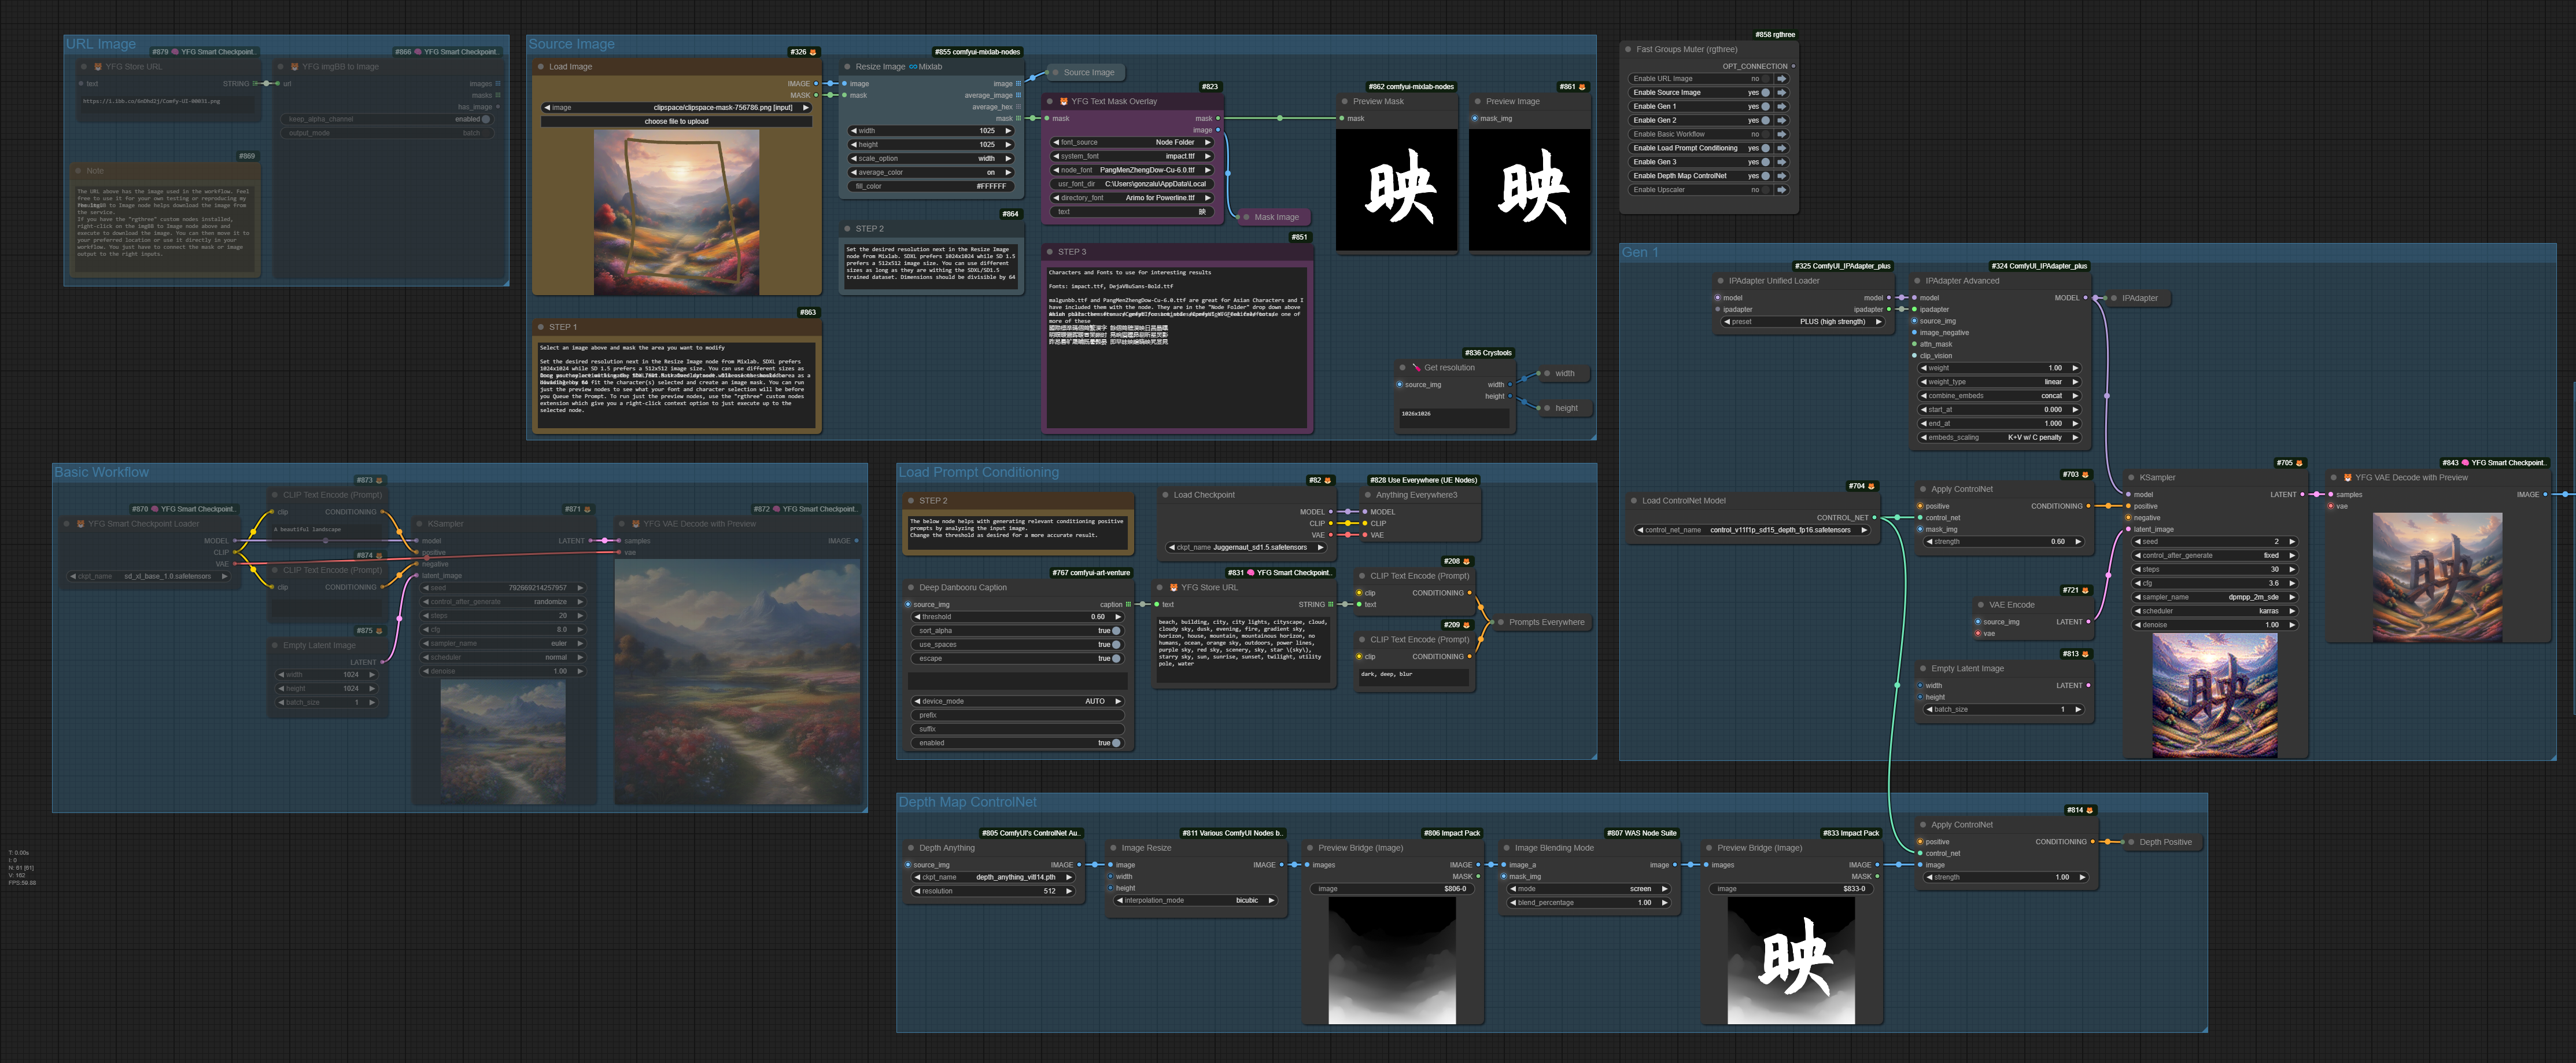The image size is (2576, 1063).
Task: Click the text field containing 映 character
Action: (1132, 212)
